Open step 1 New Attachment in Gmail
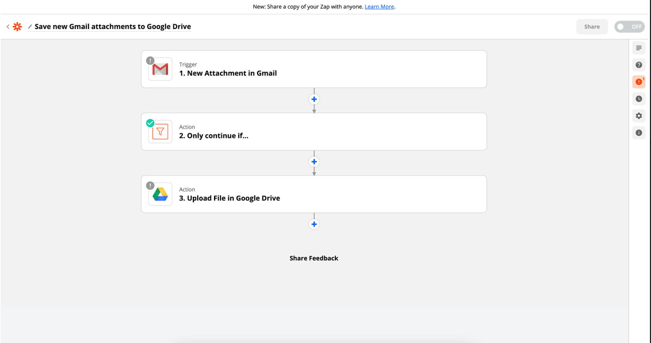651x343 pixels. [314, 69]
